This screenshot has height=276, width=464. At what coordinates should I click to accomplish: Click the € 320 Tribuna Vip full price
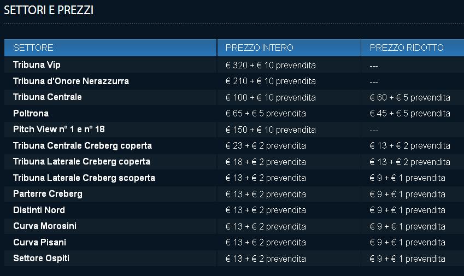[271, 66]
